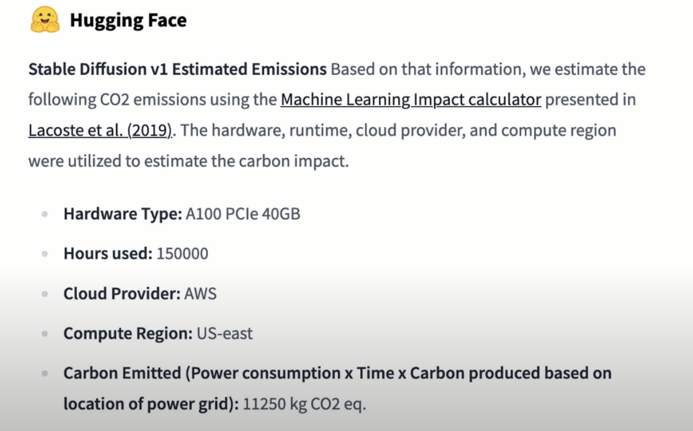Click the bullet beside Hours used
This screenshot has width=693, height=431.
[45, 254]
